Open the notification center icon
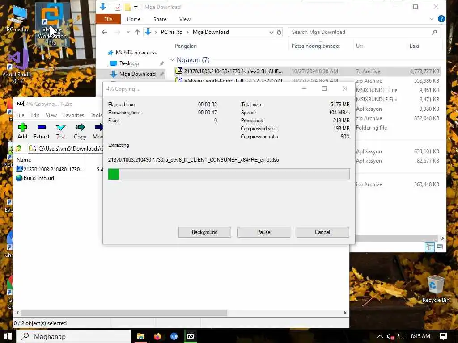This screenshot has height=343, width=458. [x=443, y=336]
